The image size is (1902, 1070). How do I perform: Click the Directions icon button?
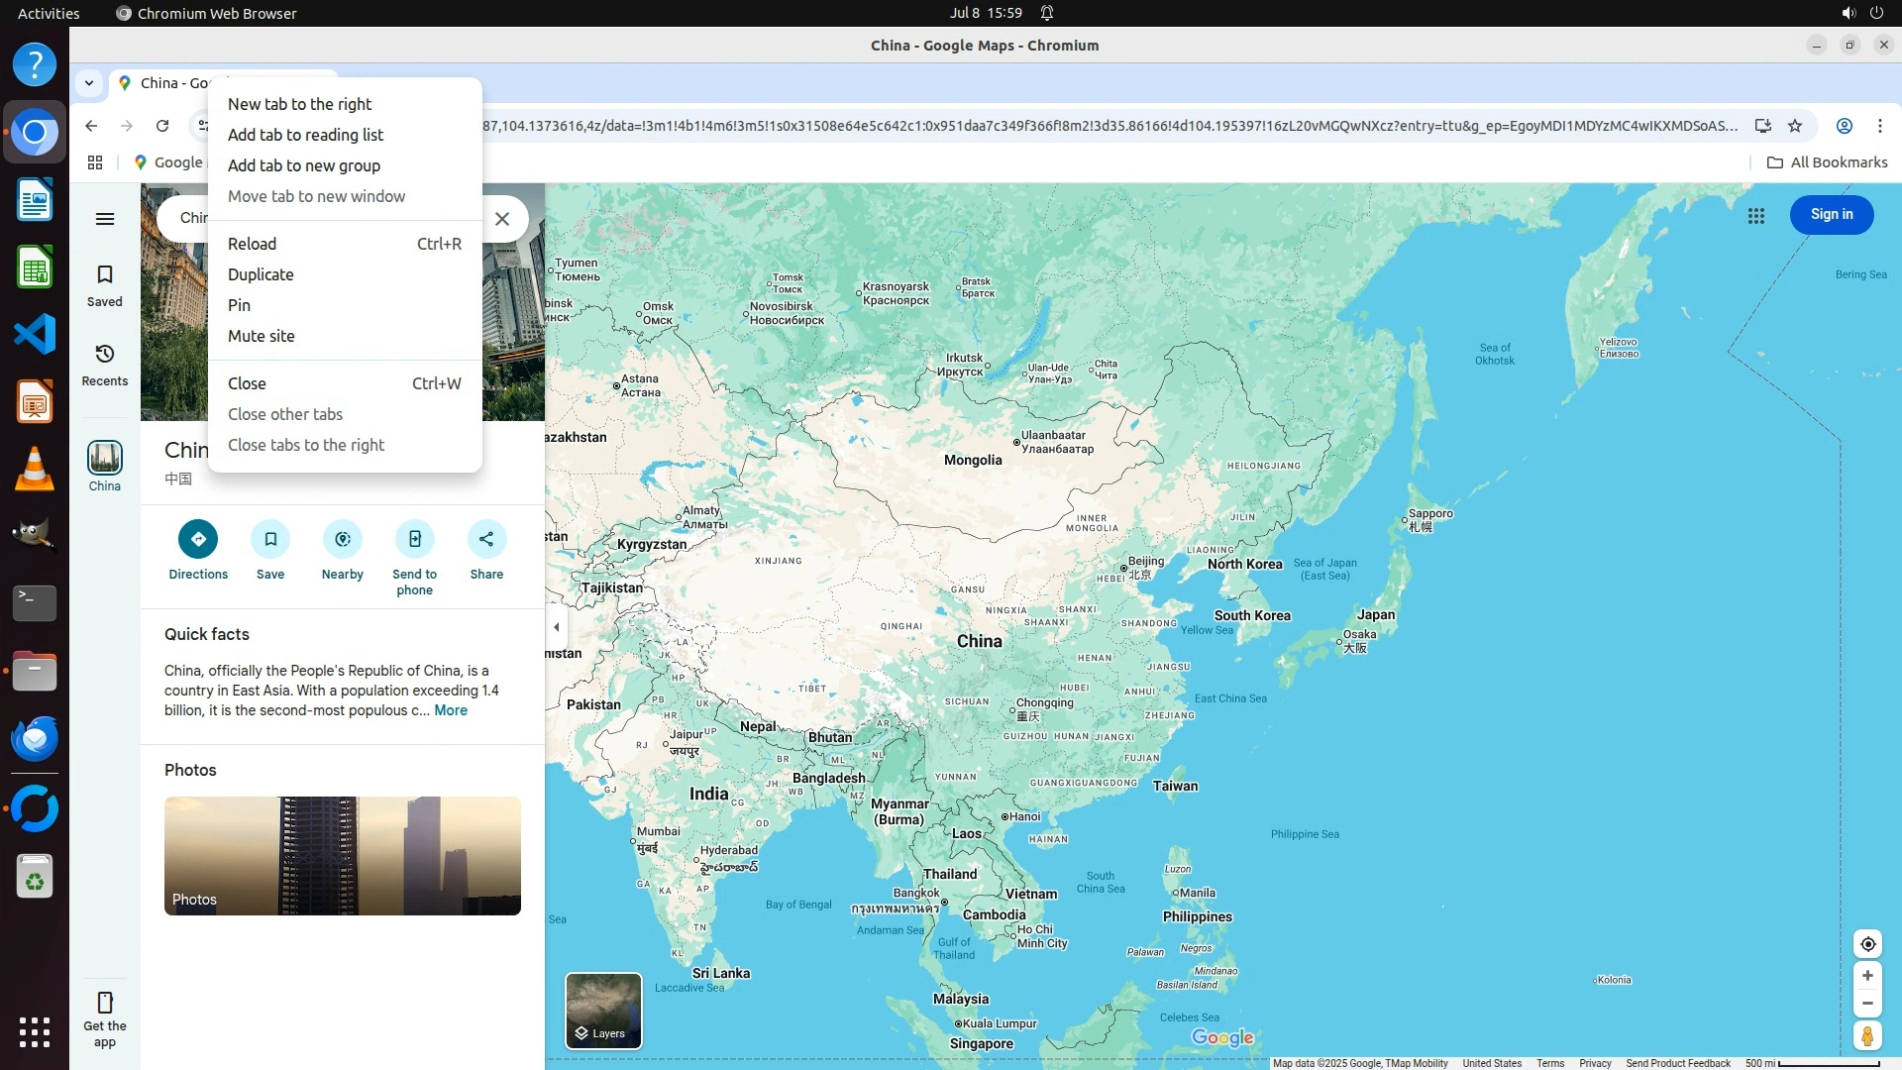[198, 539]
